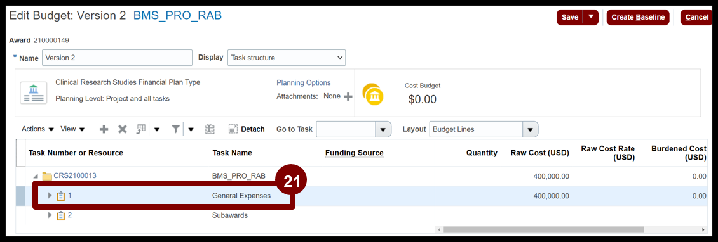
Task: Open the Actions menu
Action: coord(38,129)
